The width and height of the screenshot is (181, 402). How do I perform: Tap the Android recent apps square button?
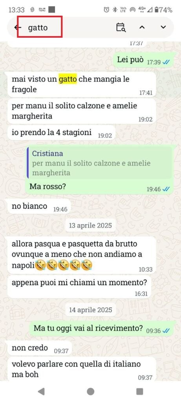coord(140,391)
